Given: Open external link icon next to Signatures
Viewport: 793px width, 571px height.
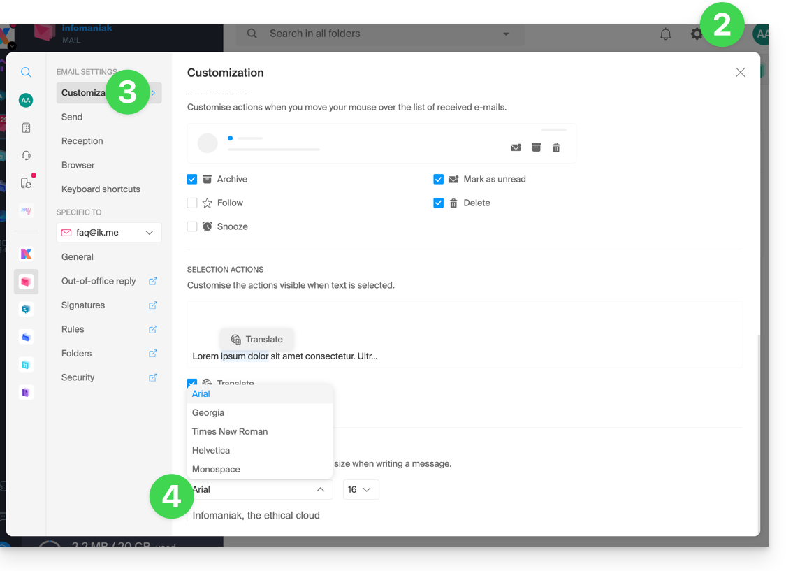Looking at the screenshot, I should [153, 305].
